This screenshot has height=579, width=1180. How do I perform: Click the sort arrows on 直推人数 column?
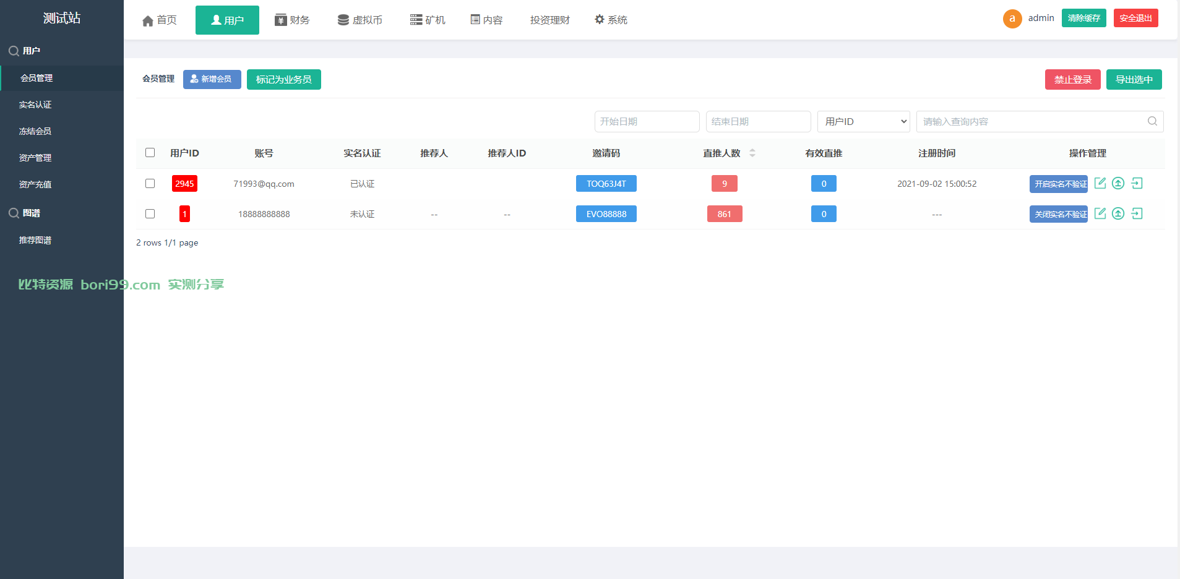(752, 153)
